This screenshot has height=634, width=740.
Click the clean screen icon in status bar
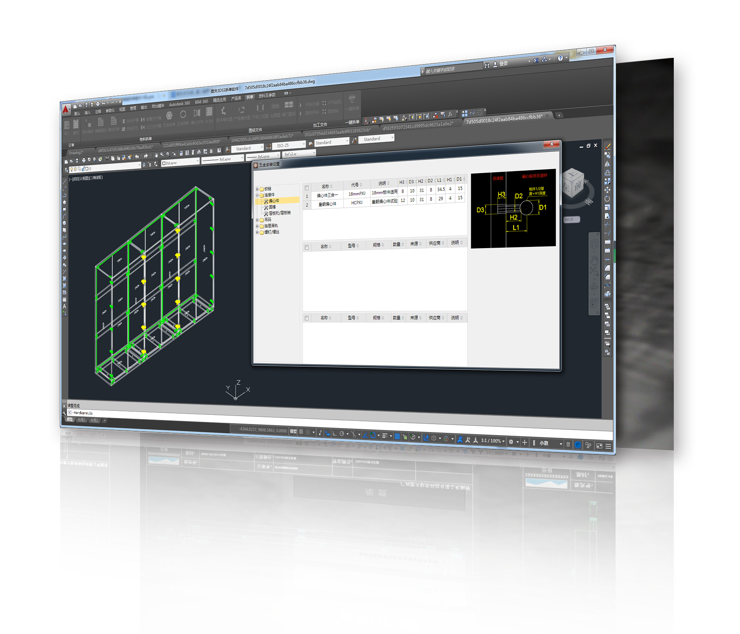[599, 445]
